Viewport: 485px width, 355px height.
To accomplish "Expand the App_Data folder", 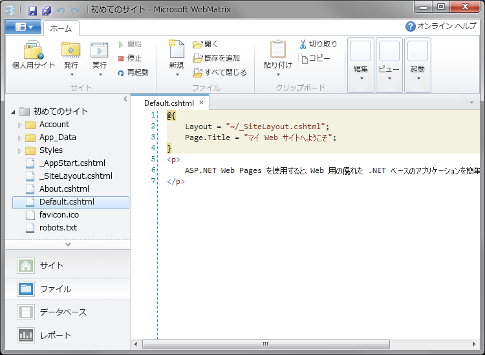I will click(19, 138).
